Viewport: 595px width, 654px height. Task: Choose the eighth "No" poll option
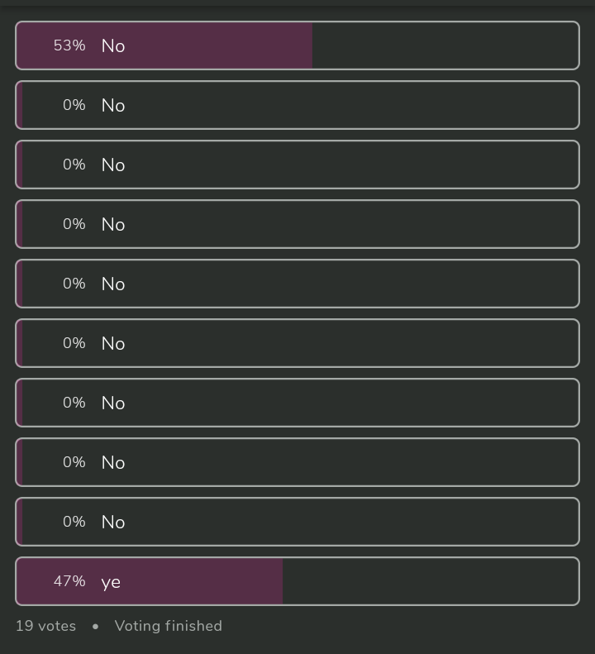click(297, 462)
